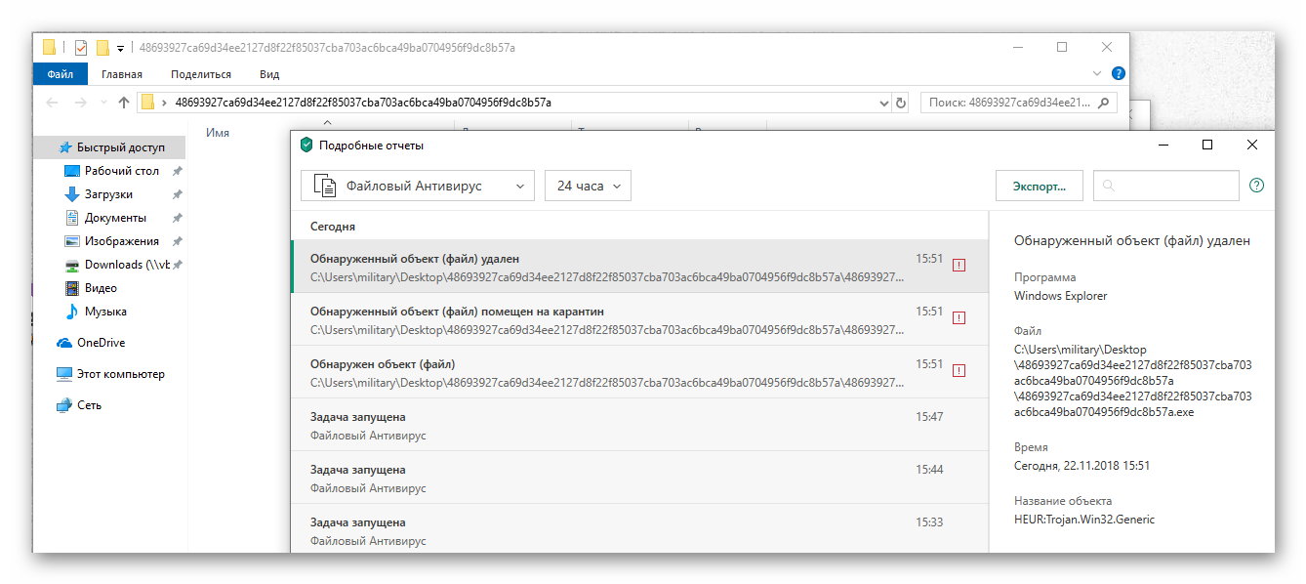Viewport: 1306px width, 584px height.
Task: Select the Обнаружен объект (файл) event row
Action: (x=639, y=372)
